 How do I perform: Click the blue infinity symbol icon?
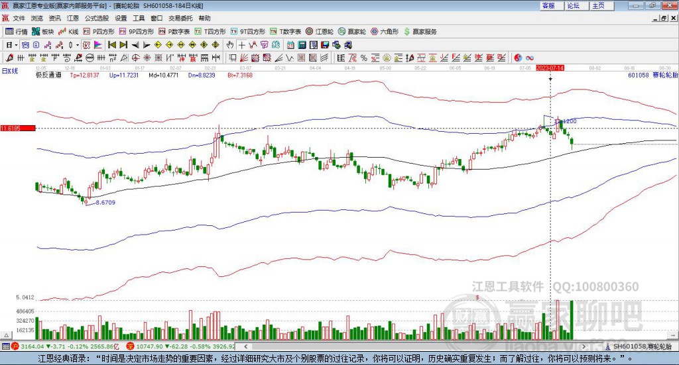coord(530,58)
